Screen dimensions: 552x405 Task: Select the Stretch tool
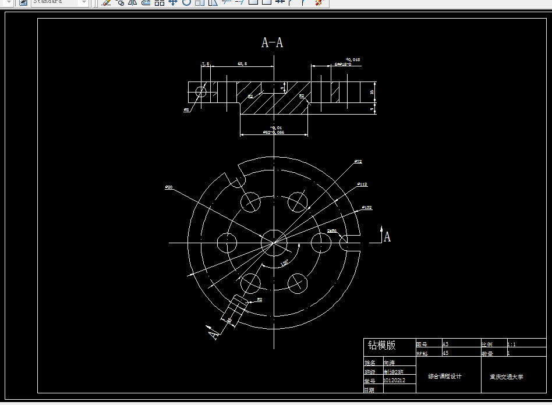pyautogui.click(x=213, y=2)
